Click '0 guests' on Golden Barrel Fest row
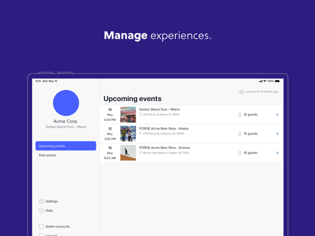315x236 pixels. click(251, 115)
